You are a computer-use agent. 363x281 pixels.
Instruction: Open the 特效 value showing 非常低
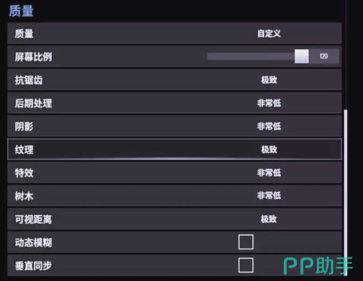tap(269, 173)
